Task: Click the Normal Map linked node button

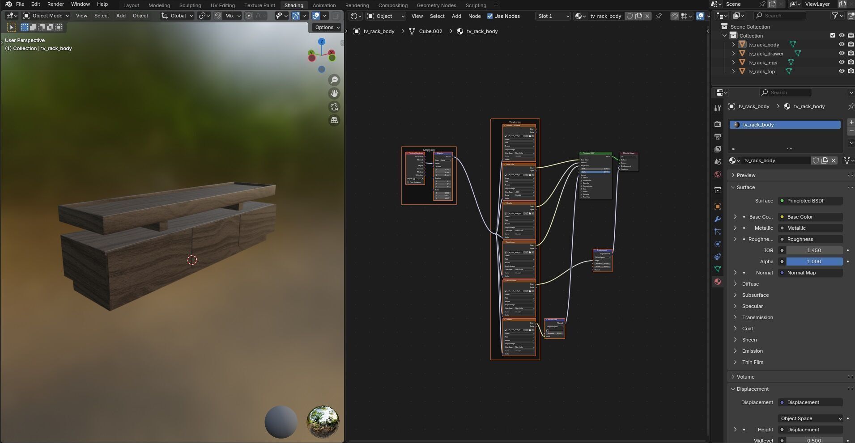Action: coord(810,273)
